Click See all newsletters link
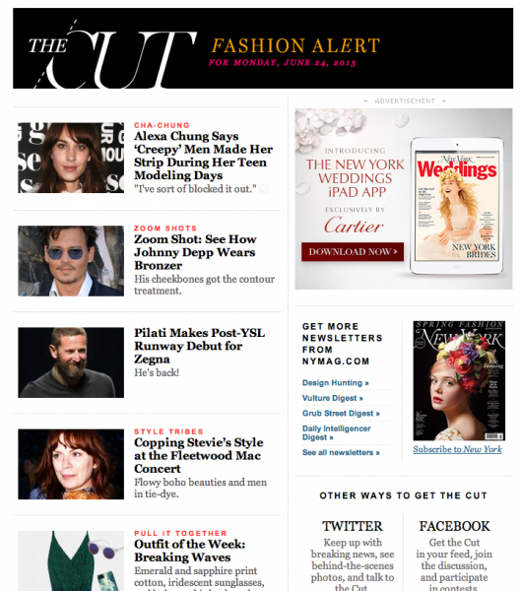Viewport: 522px width, 591px height. pyautogui.click(x=341, y=453)
